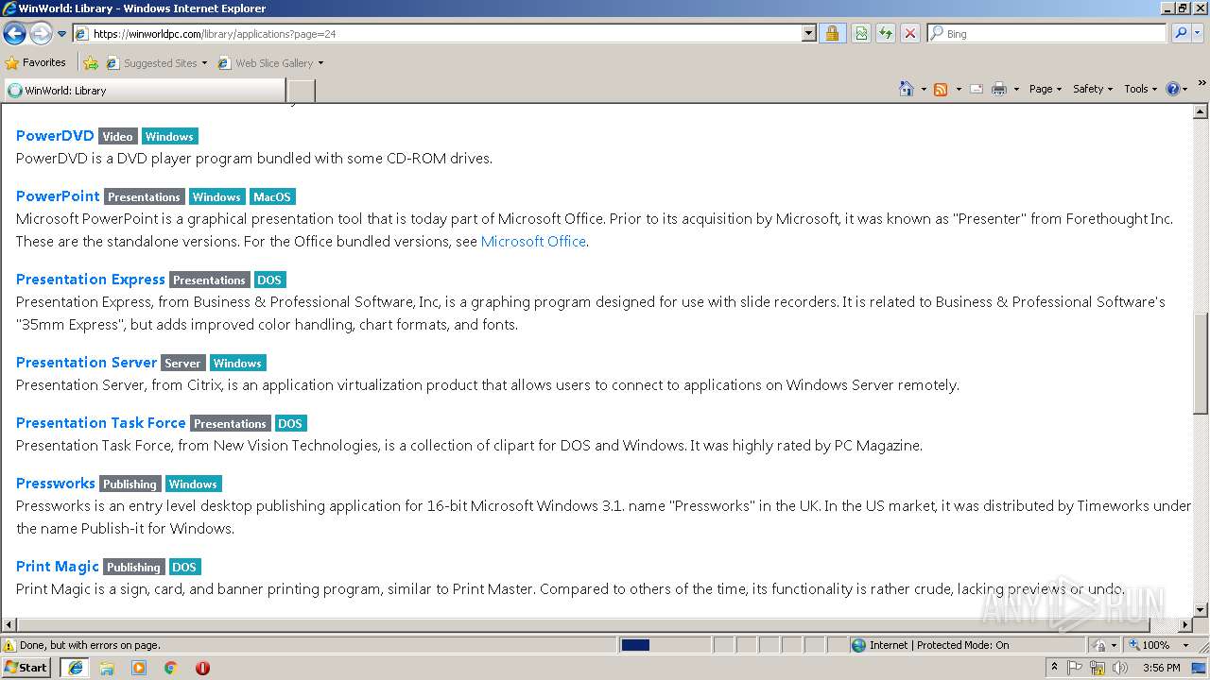This screenshot has width=1210, height=680.
Task: Click the DOS tag beside Presentation Express
Action: coord(269,280)
